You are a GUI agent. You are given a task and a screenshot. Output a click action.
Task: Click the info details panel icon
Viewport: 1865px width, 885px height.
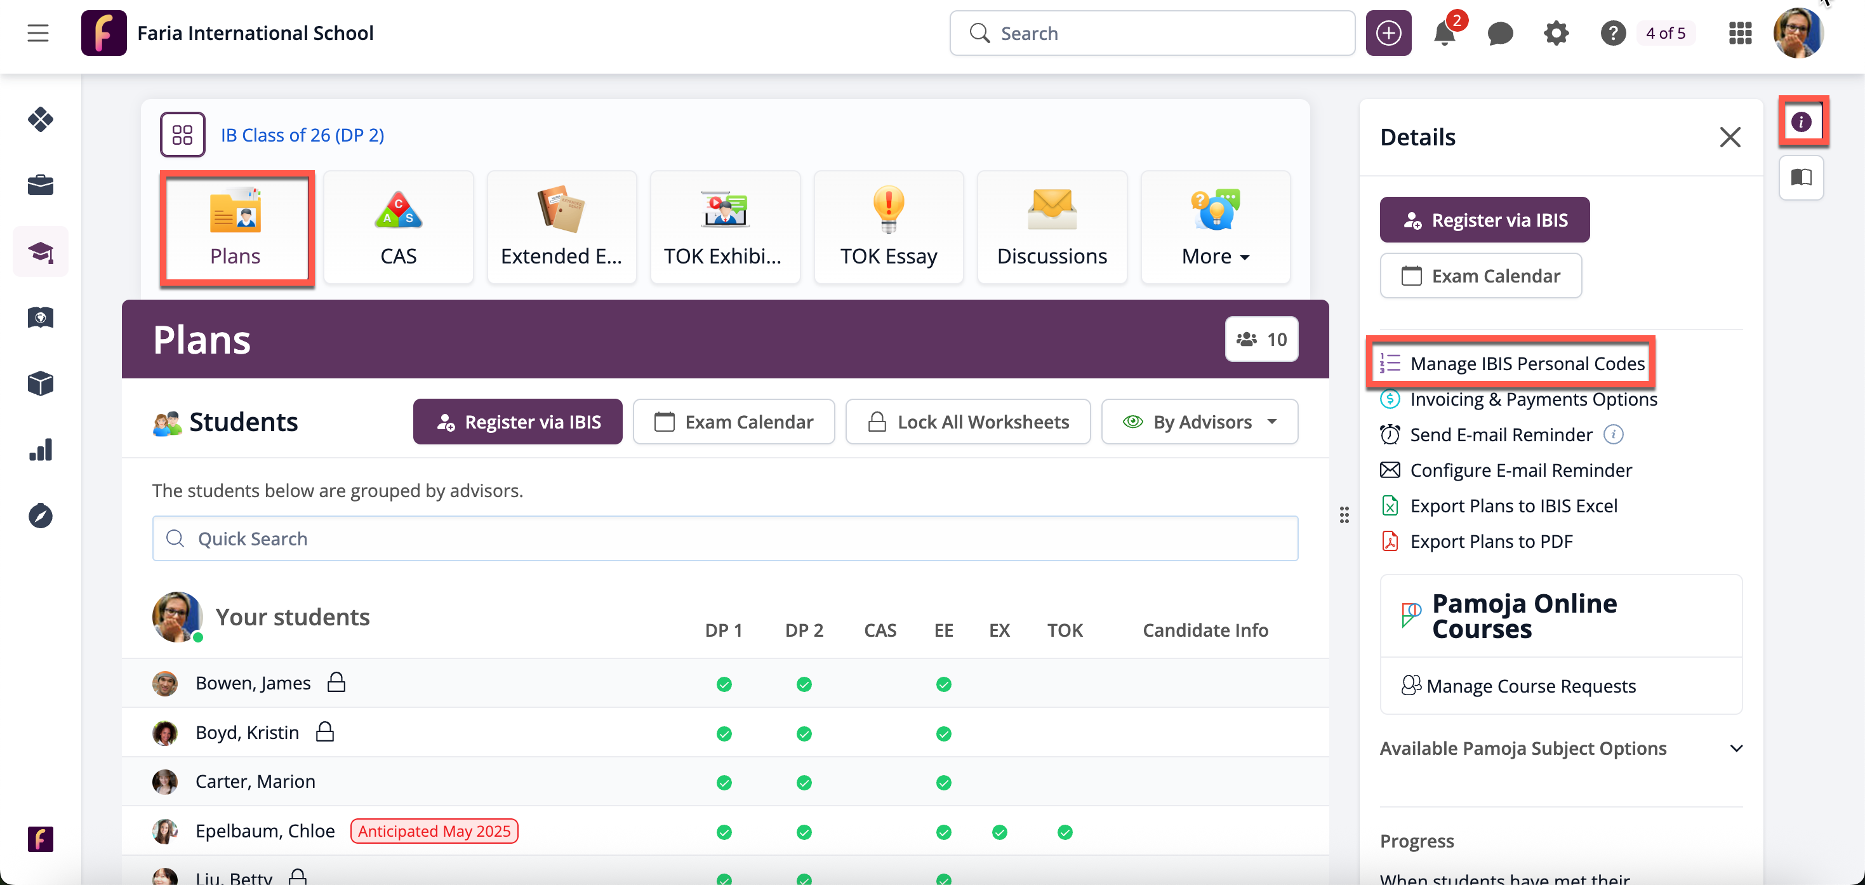tap(1800, 122)
